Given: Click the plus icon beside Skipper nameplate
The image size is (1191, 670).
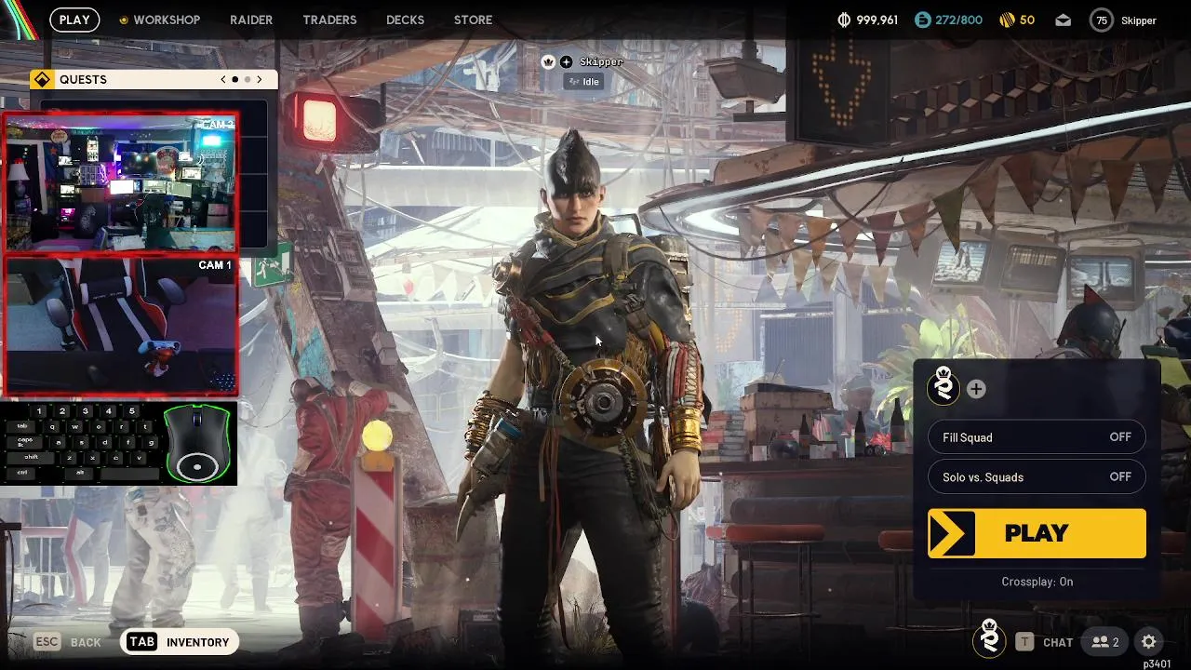Looking at the screenshot, I should (566, 61).
